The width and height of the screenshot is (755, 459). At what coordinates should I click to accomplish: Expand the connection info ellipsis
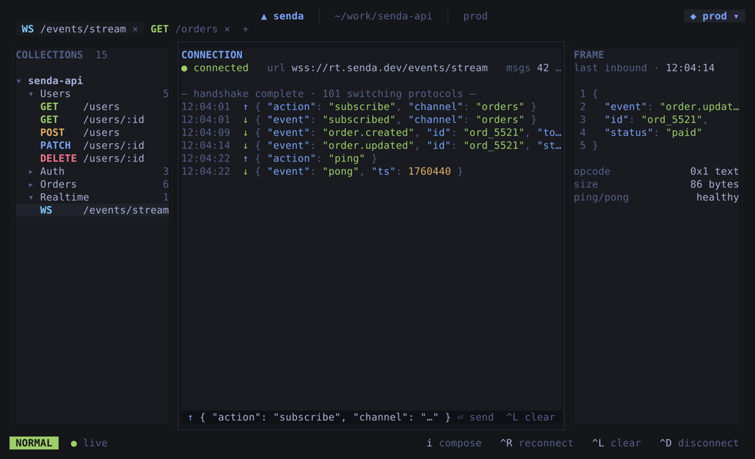coord(558,68)
